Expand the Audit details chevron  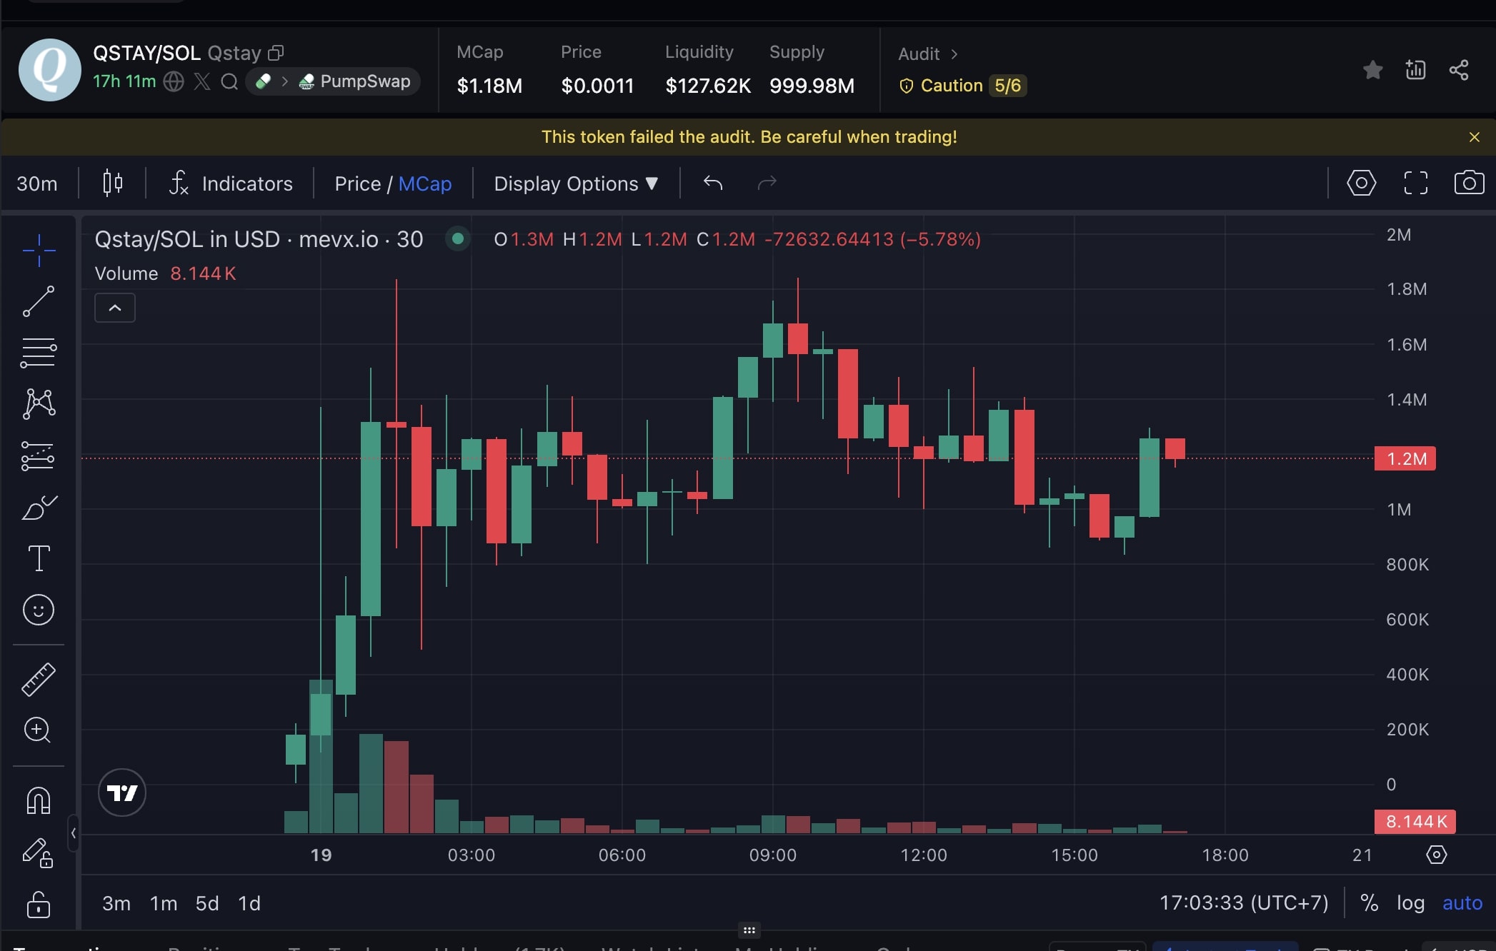[x=954, y=54]
